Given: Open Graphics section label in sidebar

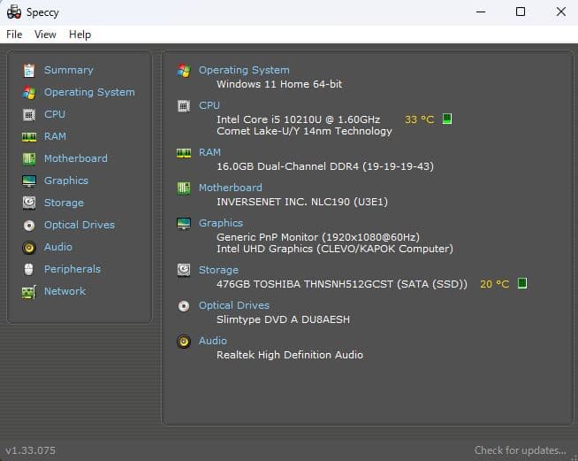Looking at the screenshot, I should (x=66, y=181).
